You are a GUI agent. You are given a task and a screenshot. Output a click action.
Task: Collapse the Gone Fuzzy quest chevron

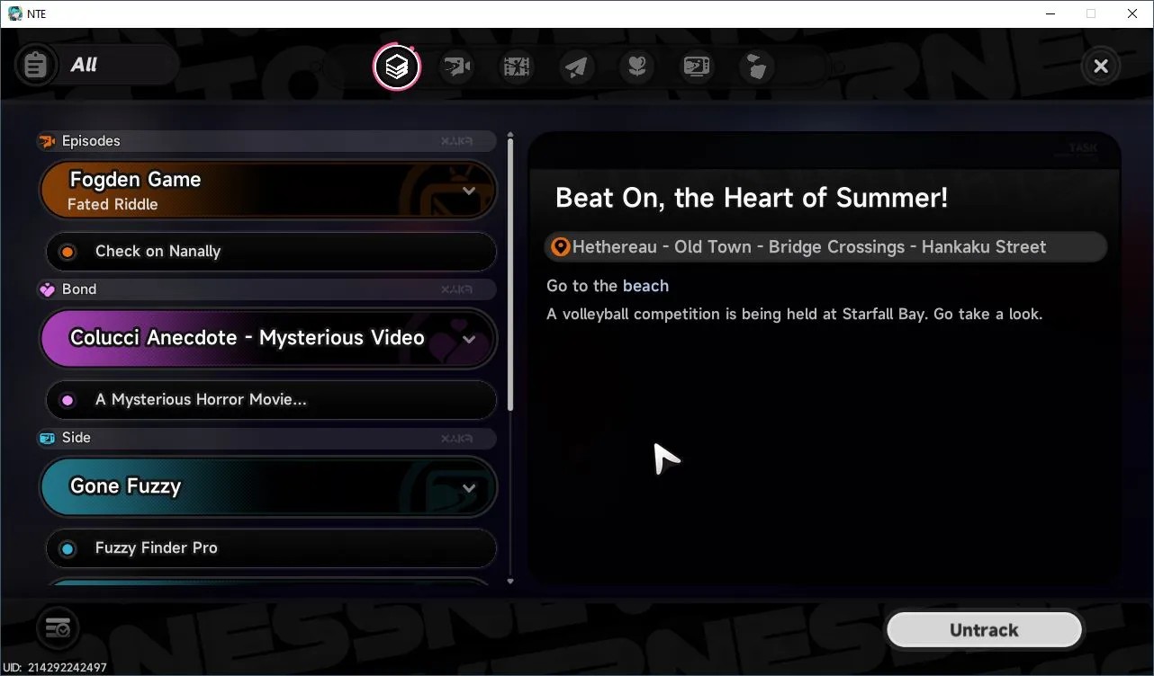pos(469,487)
